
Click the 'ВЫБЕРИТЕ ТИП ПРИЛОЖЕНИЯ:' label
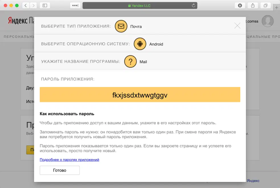76,26
